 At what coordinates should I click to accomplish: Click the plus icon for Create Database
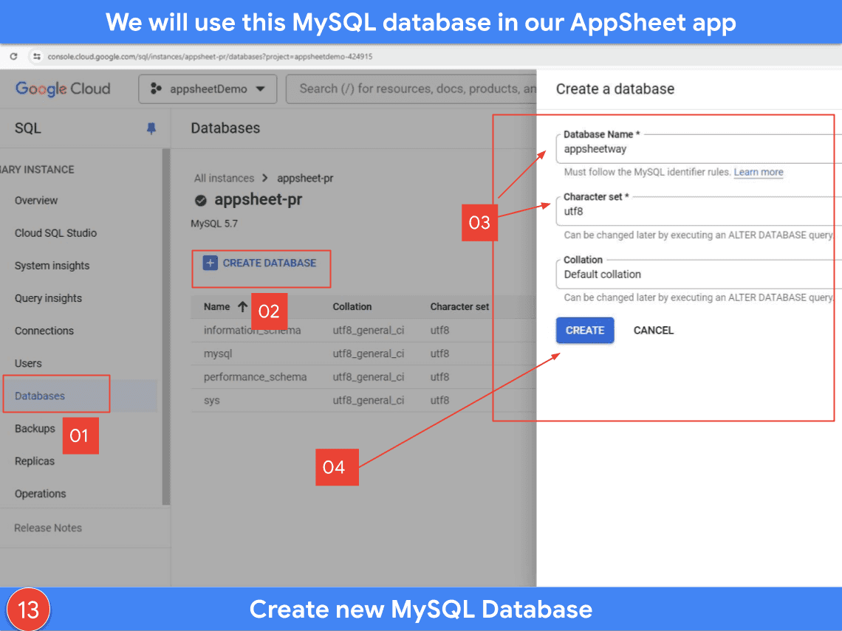point(210,263)
